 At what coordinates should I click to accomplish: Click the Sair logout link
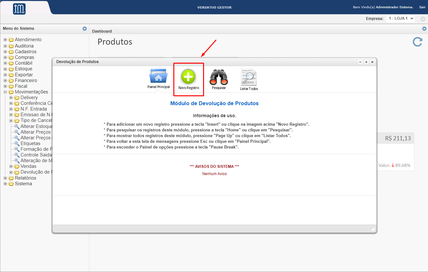[422, 7]
